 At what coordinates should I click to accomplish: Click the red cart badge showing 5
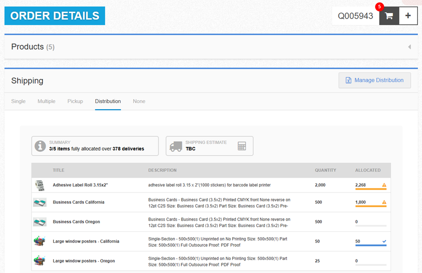point(379,7)
